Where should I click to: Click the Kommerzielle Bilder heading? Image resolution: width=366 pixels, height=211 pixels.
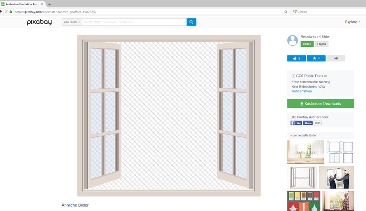(303, 135)
